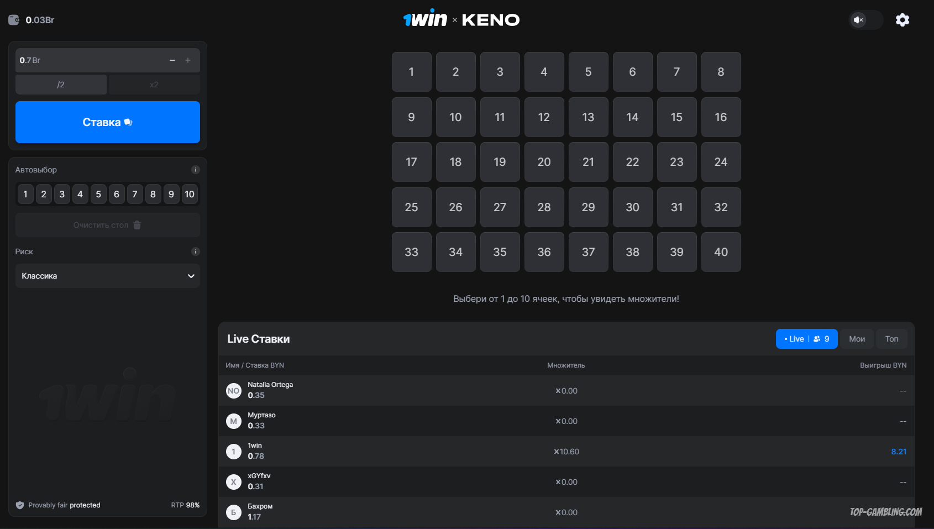Open the Классика risk dropdown
The height and width of the screenshot is (529, 934).
click(108, 276)
